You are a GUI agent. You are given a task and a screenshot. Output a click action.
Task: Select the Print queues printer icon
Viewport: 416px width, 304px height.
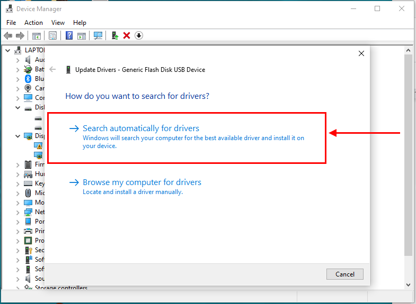[x=28, y=231]
